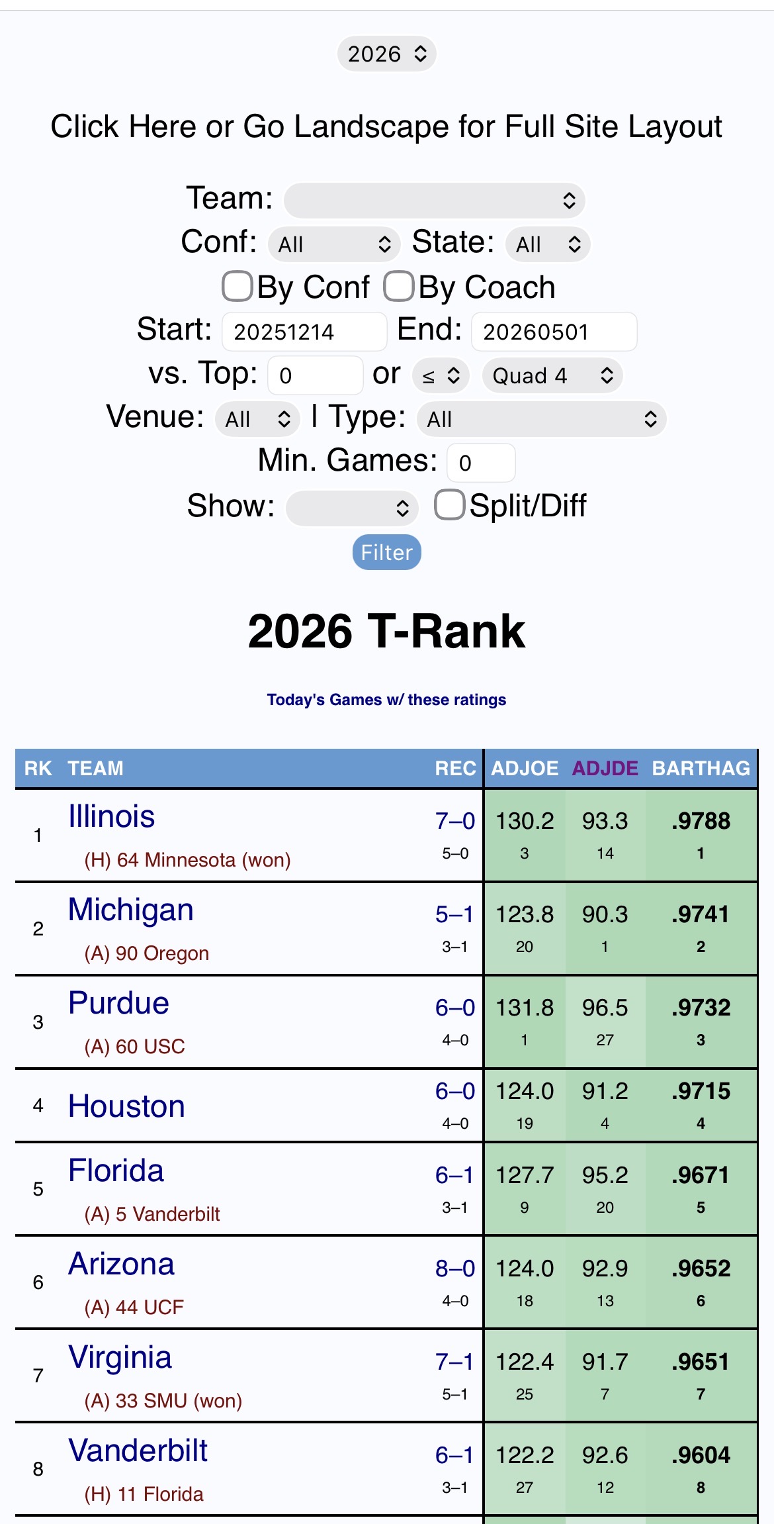
Task: Open the Quad 4 dropdown
Action: pyautogui.click(x=552, y=376)
